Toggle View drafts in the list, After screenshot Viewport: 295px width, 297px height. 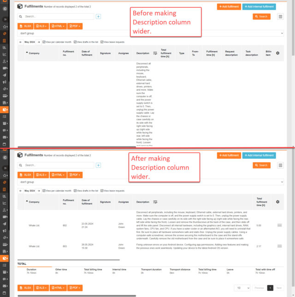[x=86, y=191]
